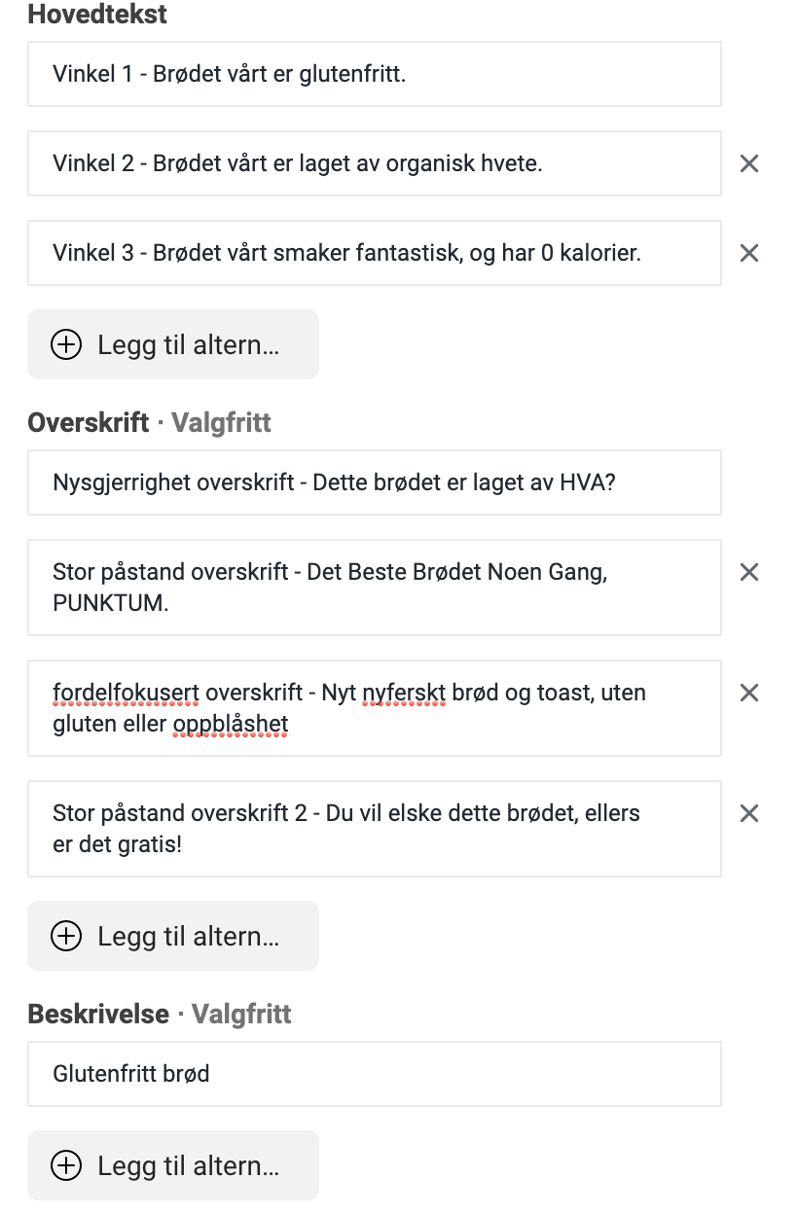Click plus icon under Beskrivelse section
Image resolution: width=798 pixels, height=1214 pixels.
(66, 1165)
